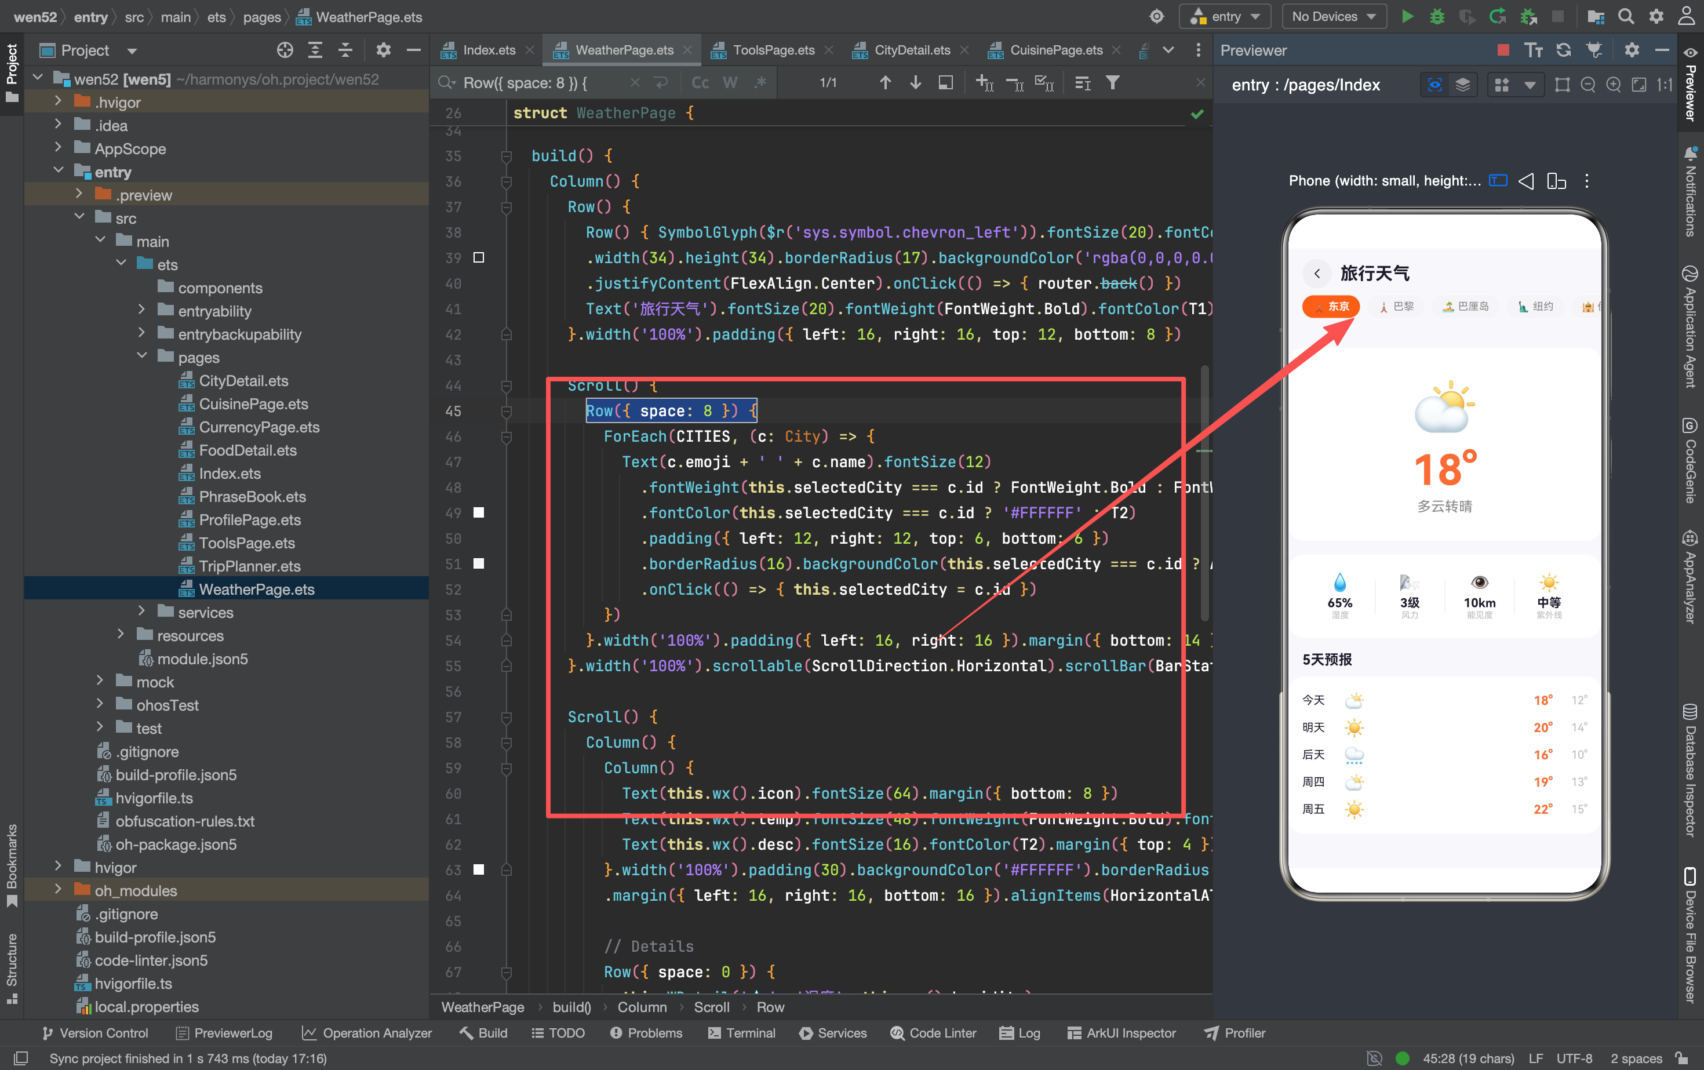Open TripPlanner.ets in the project tree
Screen dimensions: 1704x1070
[x=249, y=565]
